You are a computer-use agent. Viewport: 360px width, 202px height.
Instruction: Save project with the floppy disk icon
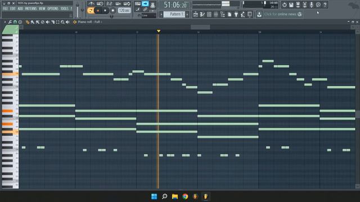291,4
